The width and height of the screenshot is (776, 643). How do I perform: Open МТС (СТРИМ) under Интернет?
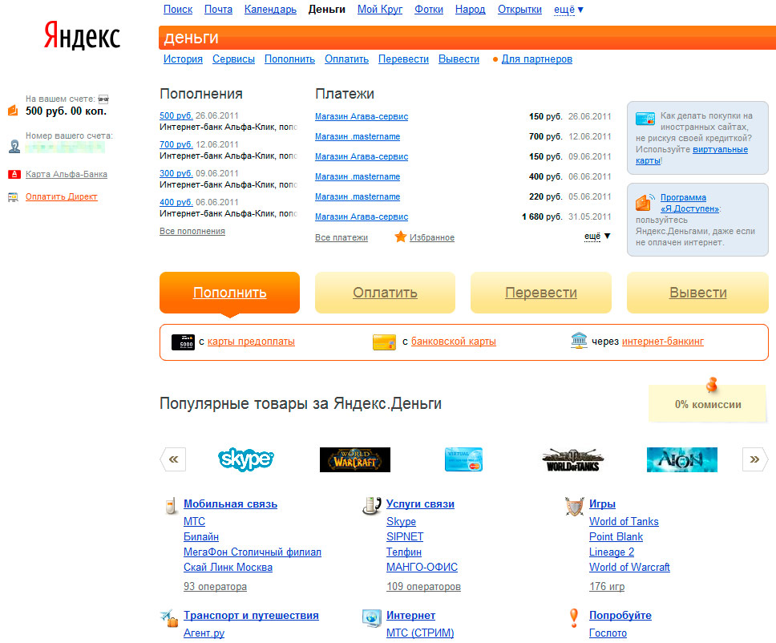pos(420,633)
